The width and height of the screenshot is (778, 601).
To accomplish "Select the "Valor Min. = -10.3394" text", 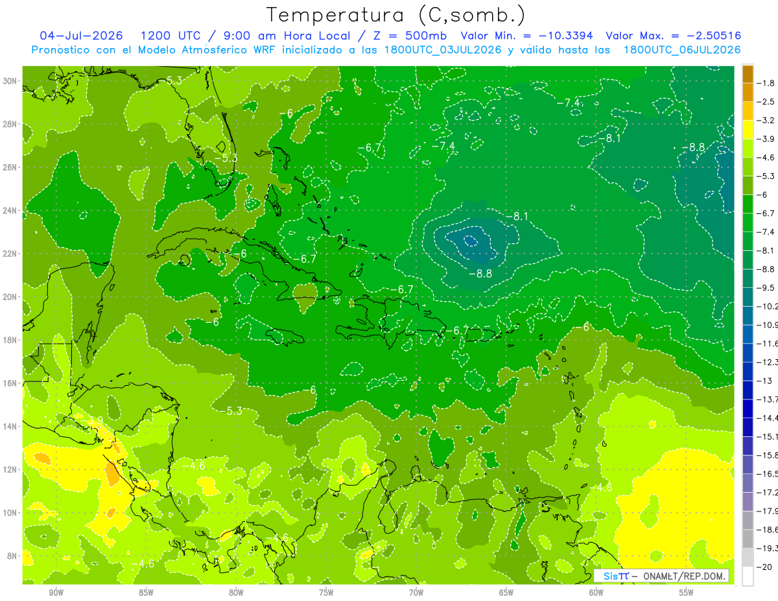I will click(526, 36).
